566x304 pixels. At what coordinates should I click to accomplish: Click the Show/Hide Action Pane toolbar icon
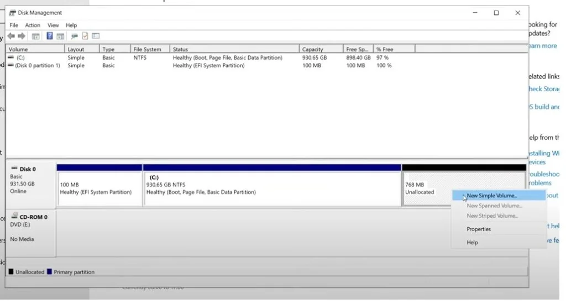(60, 36)
